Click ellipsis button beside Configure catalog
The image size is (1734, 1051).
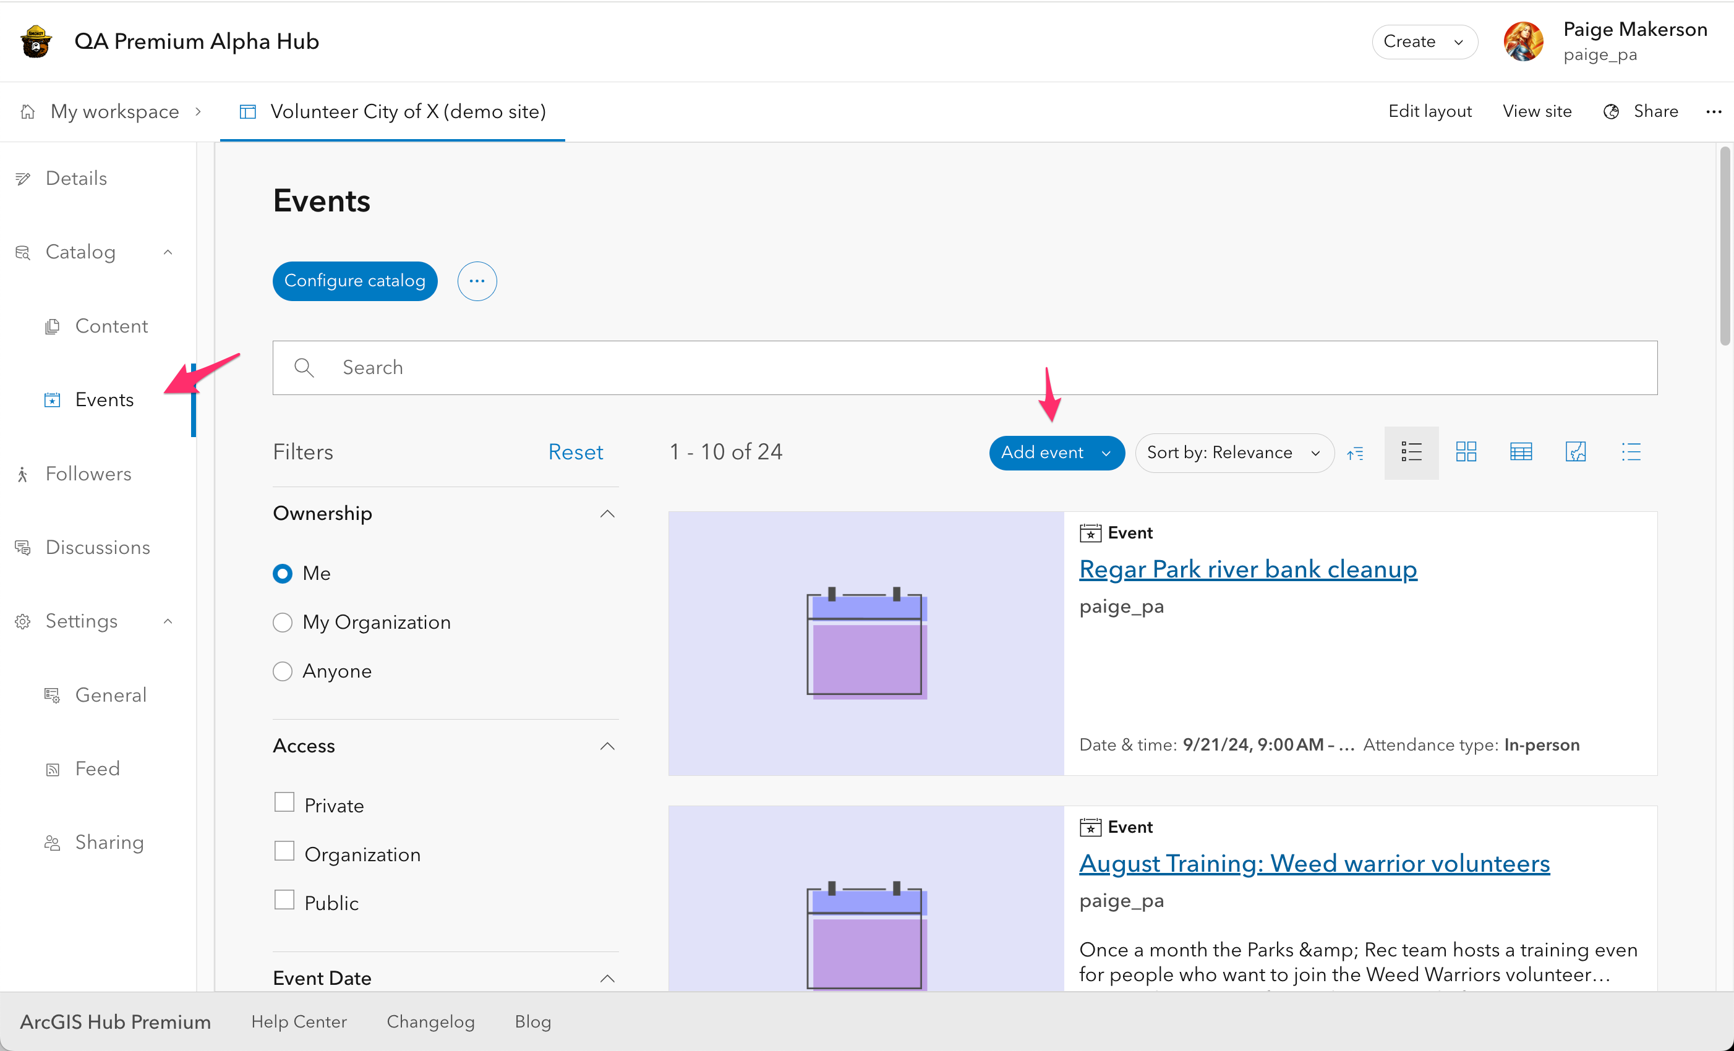click(476, 281)
